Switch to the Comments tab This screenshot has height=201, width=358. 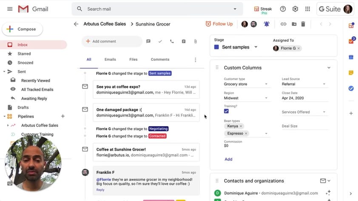160,60
